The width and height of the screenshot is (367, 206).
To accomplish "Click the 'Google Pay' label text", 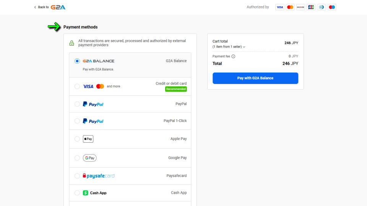I will tap(177, 158).
